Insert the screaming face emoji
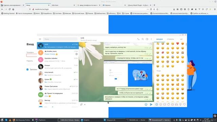The image size is (217, 122). 173,57
